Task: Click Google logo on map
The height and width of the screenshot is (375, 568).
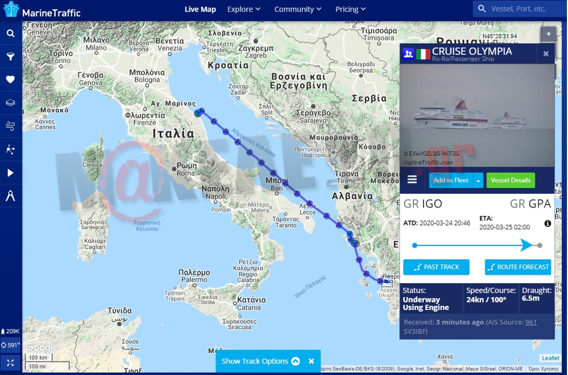Action: click(42, 347)
